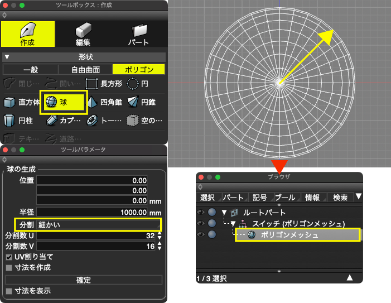Viewport: 391px width, 303px height.
Task: Switch to the 編集 toolbox tab
Action: (x=84, y=35)
